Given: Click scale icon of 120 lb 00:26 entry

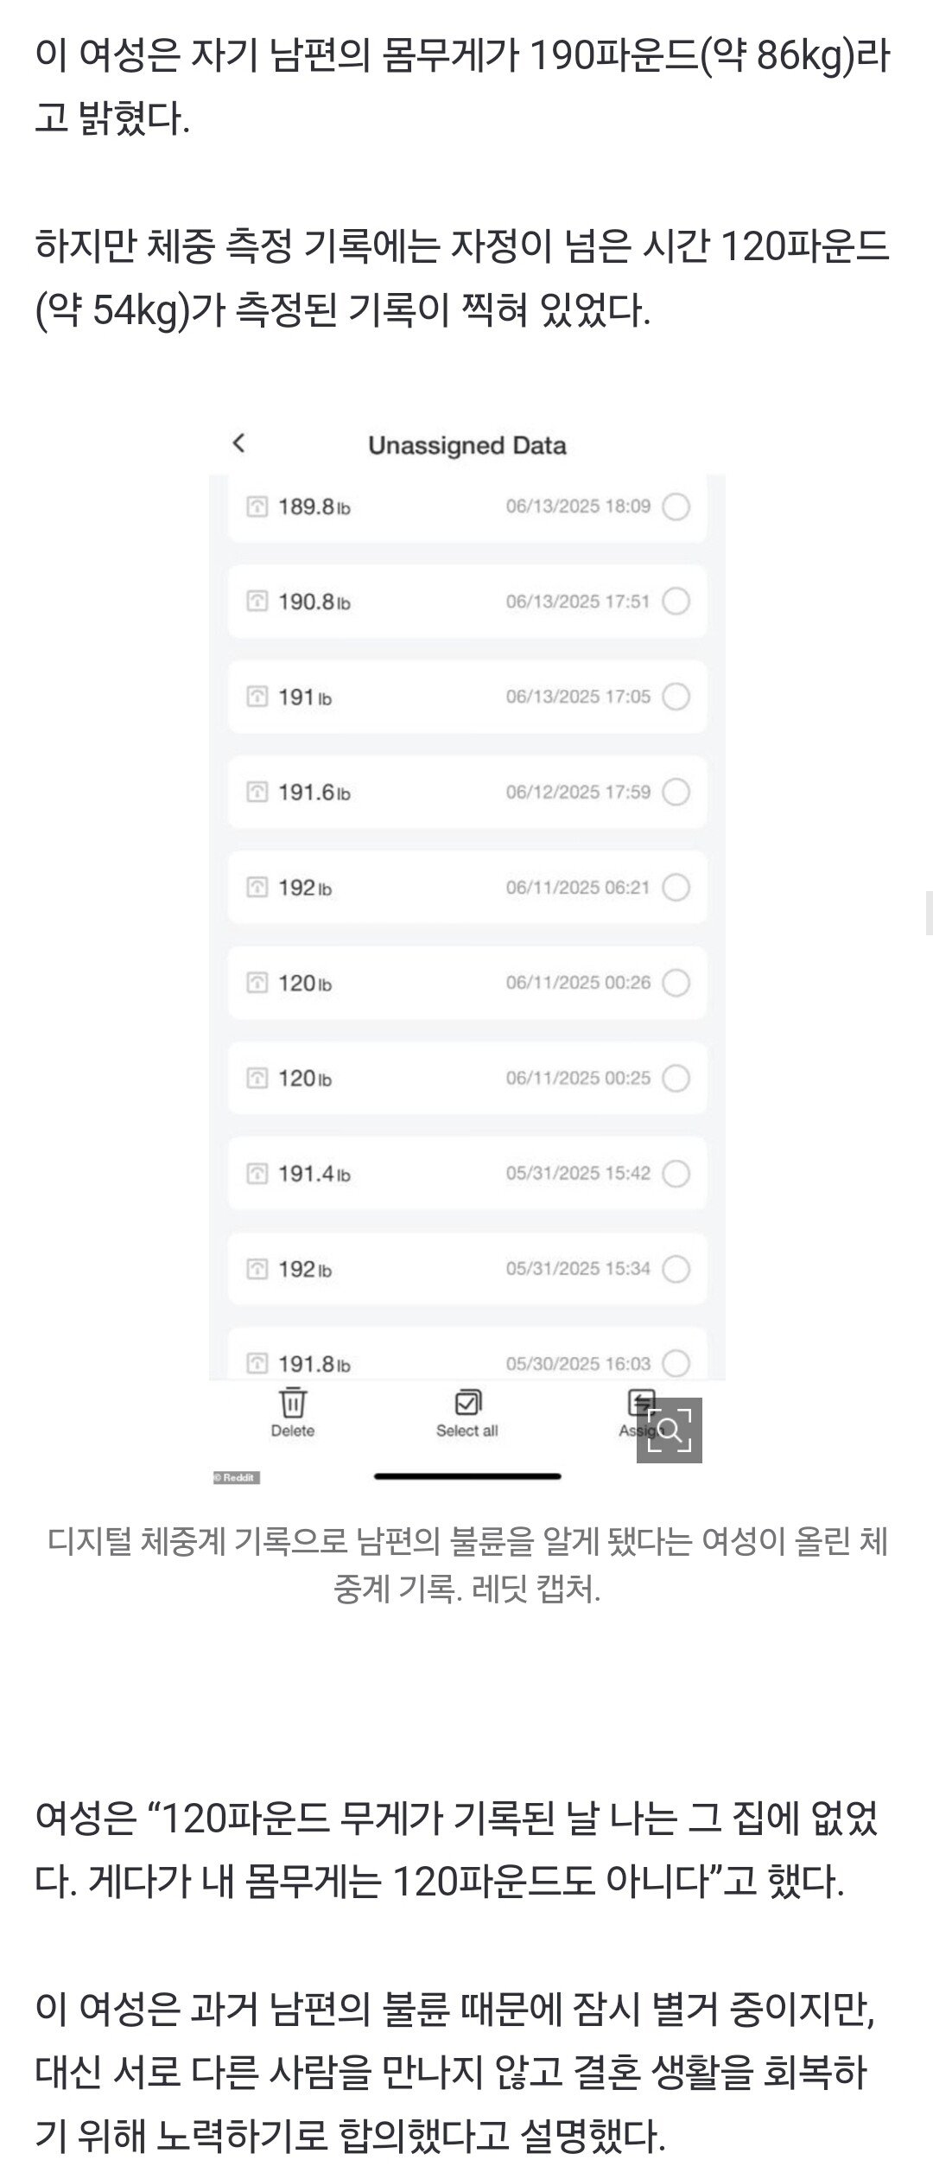Looking at the screenshot, I should (257, 983).
